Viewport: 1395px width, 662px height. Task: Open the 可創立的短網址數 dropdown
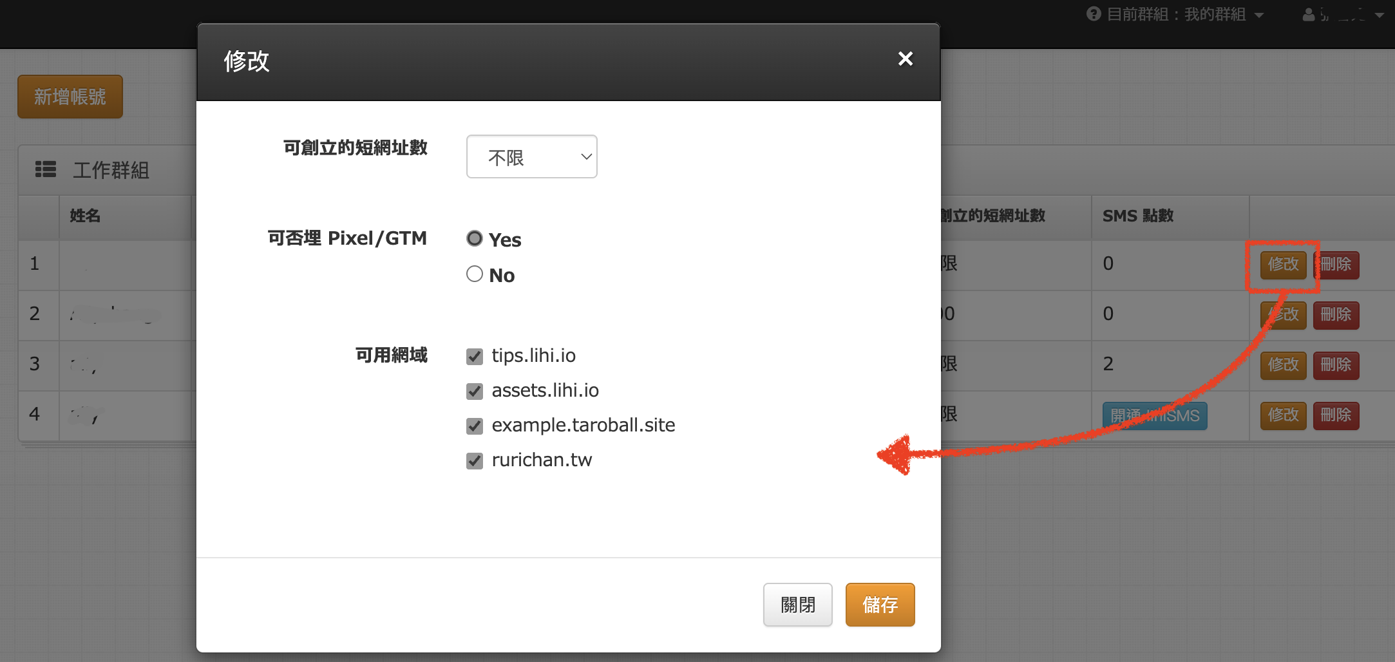click(531, 156)
